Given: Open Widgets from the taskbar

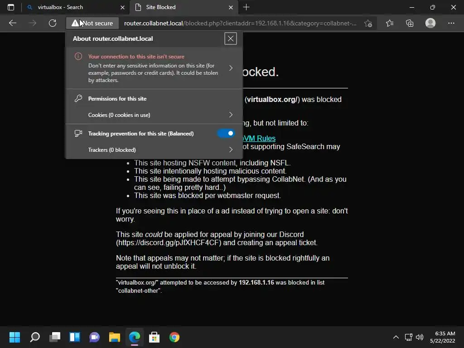Looking at the screenshot, I should 75,337.
